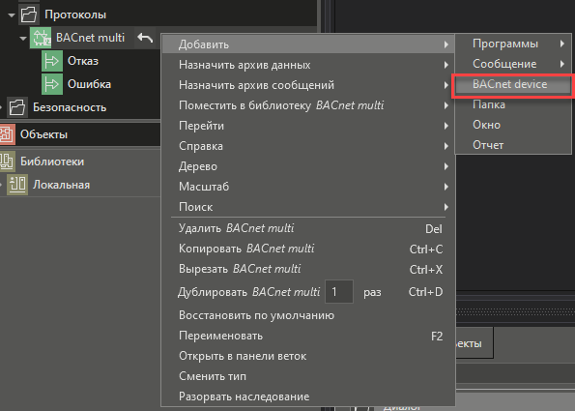Viewport: 575px width, 411px height.
Task: Open Назначить архив данных submenu
Action: click(x=308, y=65)
